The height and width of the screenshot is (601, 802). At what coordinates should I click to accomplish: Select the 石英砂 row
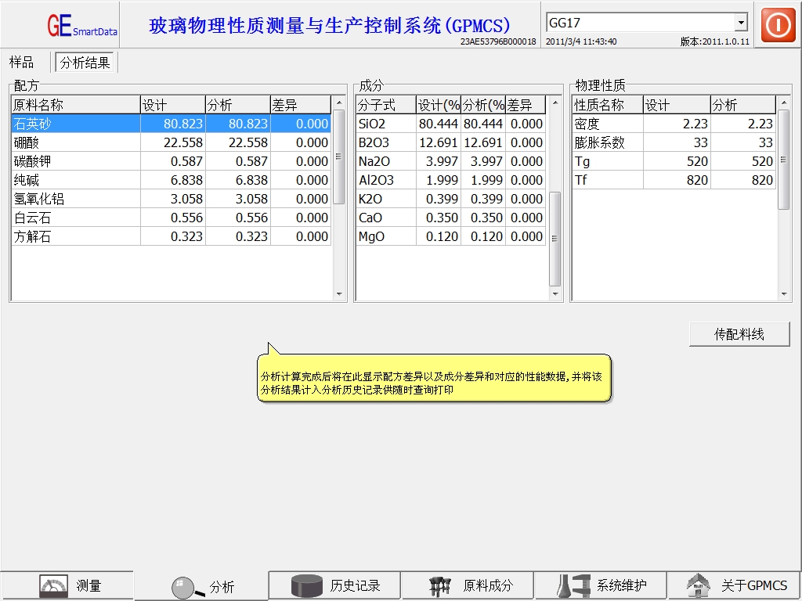(x=172, y=124)
